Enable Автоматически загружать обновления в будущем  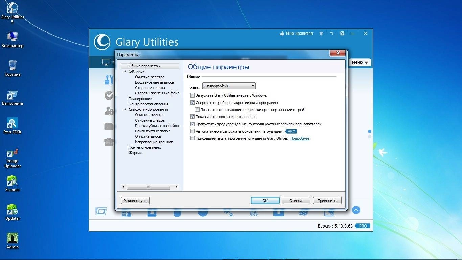coord(192,131)
